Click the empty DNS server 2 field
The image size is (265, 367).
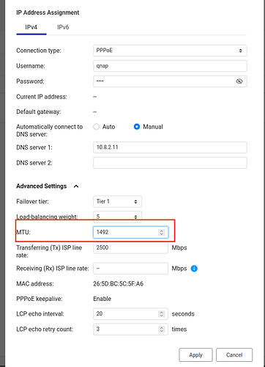coord(170,163)
